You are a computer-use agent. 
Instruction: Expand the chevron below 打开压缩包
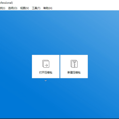coord(46,81)
